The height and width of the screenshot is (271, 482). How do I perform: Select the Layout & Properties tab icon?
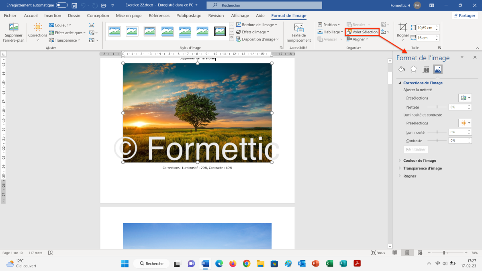426,69
